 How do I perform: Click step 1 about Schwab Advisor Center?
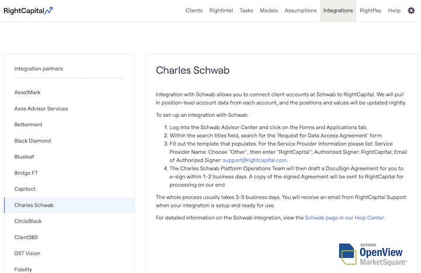[x=268, y=127]
